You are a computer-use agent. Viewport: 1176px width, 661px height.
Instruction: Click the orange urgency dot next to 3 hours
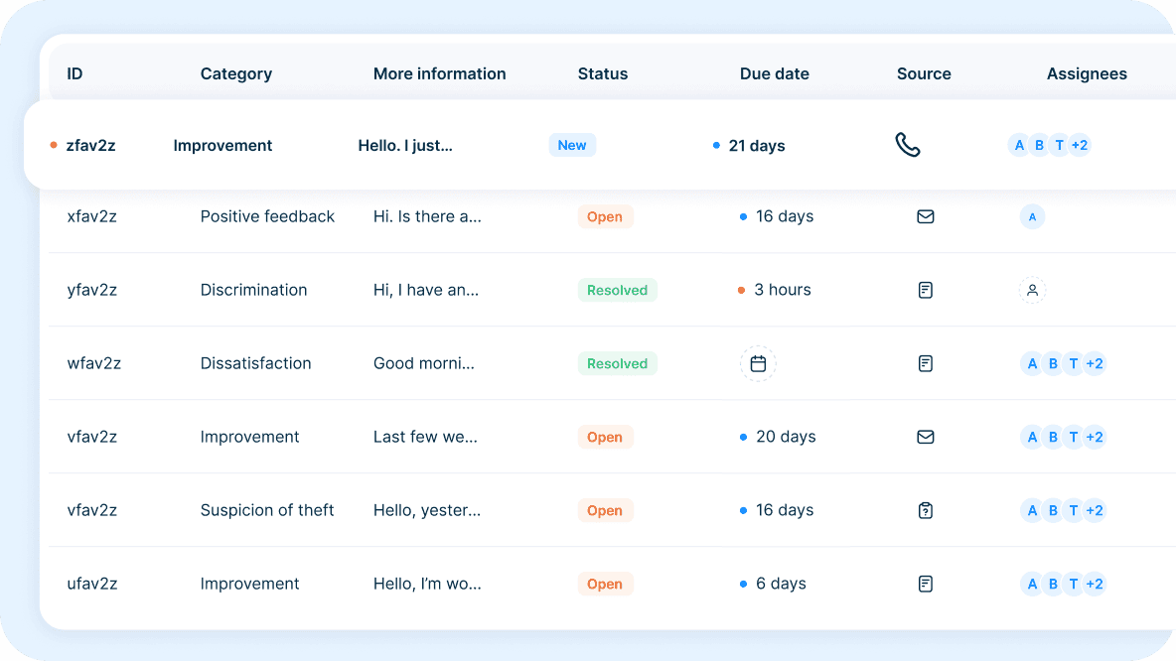(740, 290)
